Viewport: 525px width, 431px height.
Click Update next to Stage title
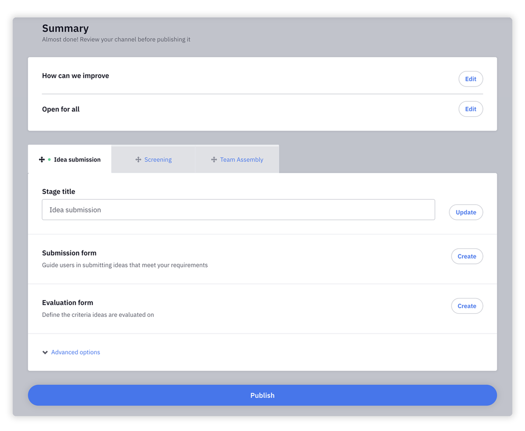pos(466,212)
